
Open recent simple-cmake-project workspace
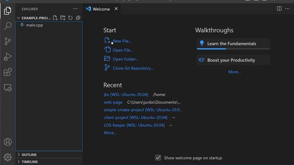coord(143,110)
